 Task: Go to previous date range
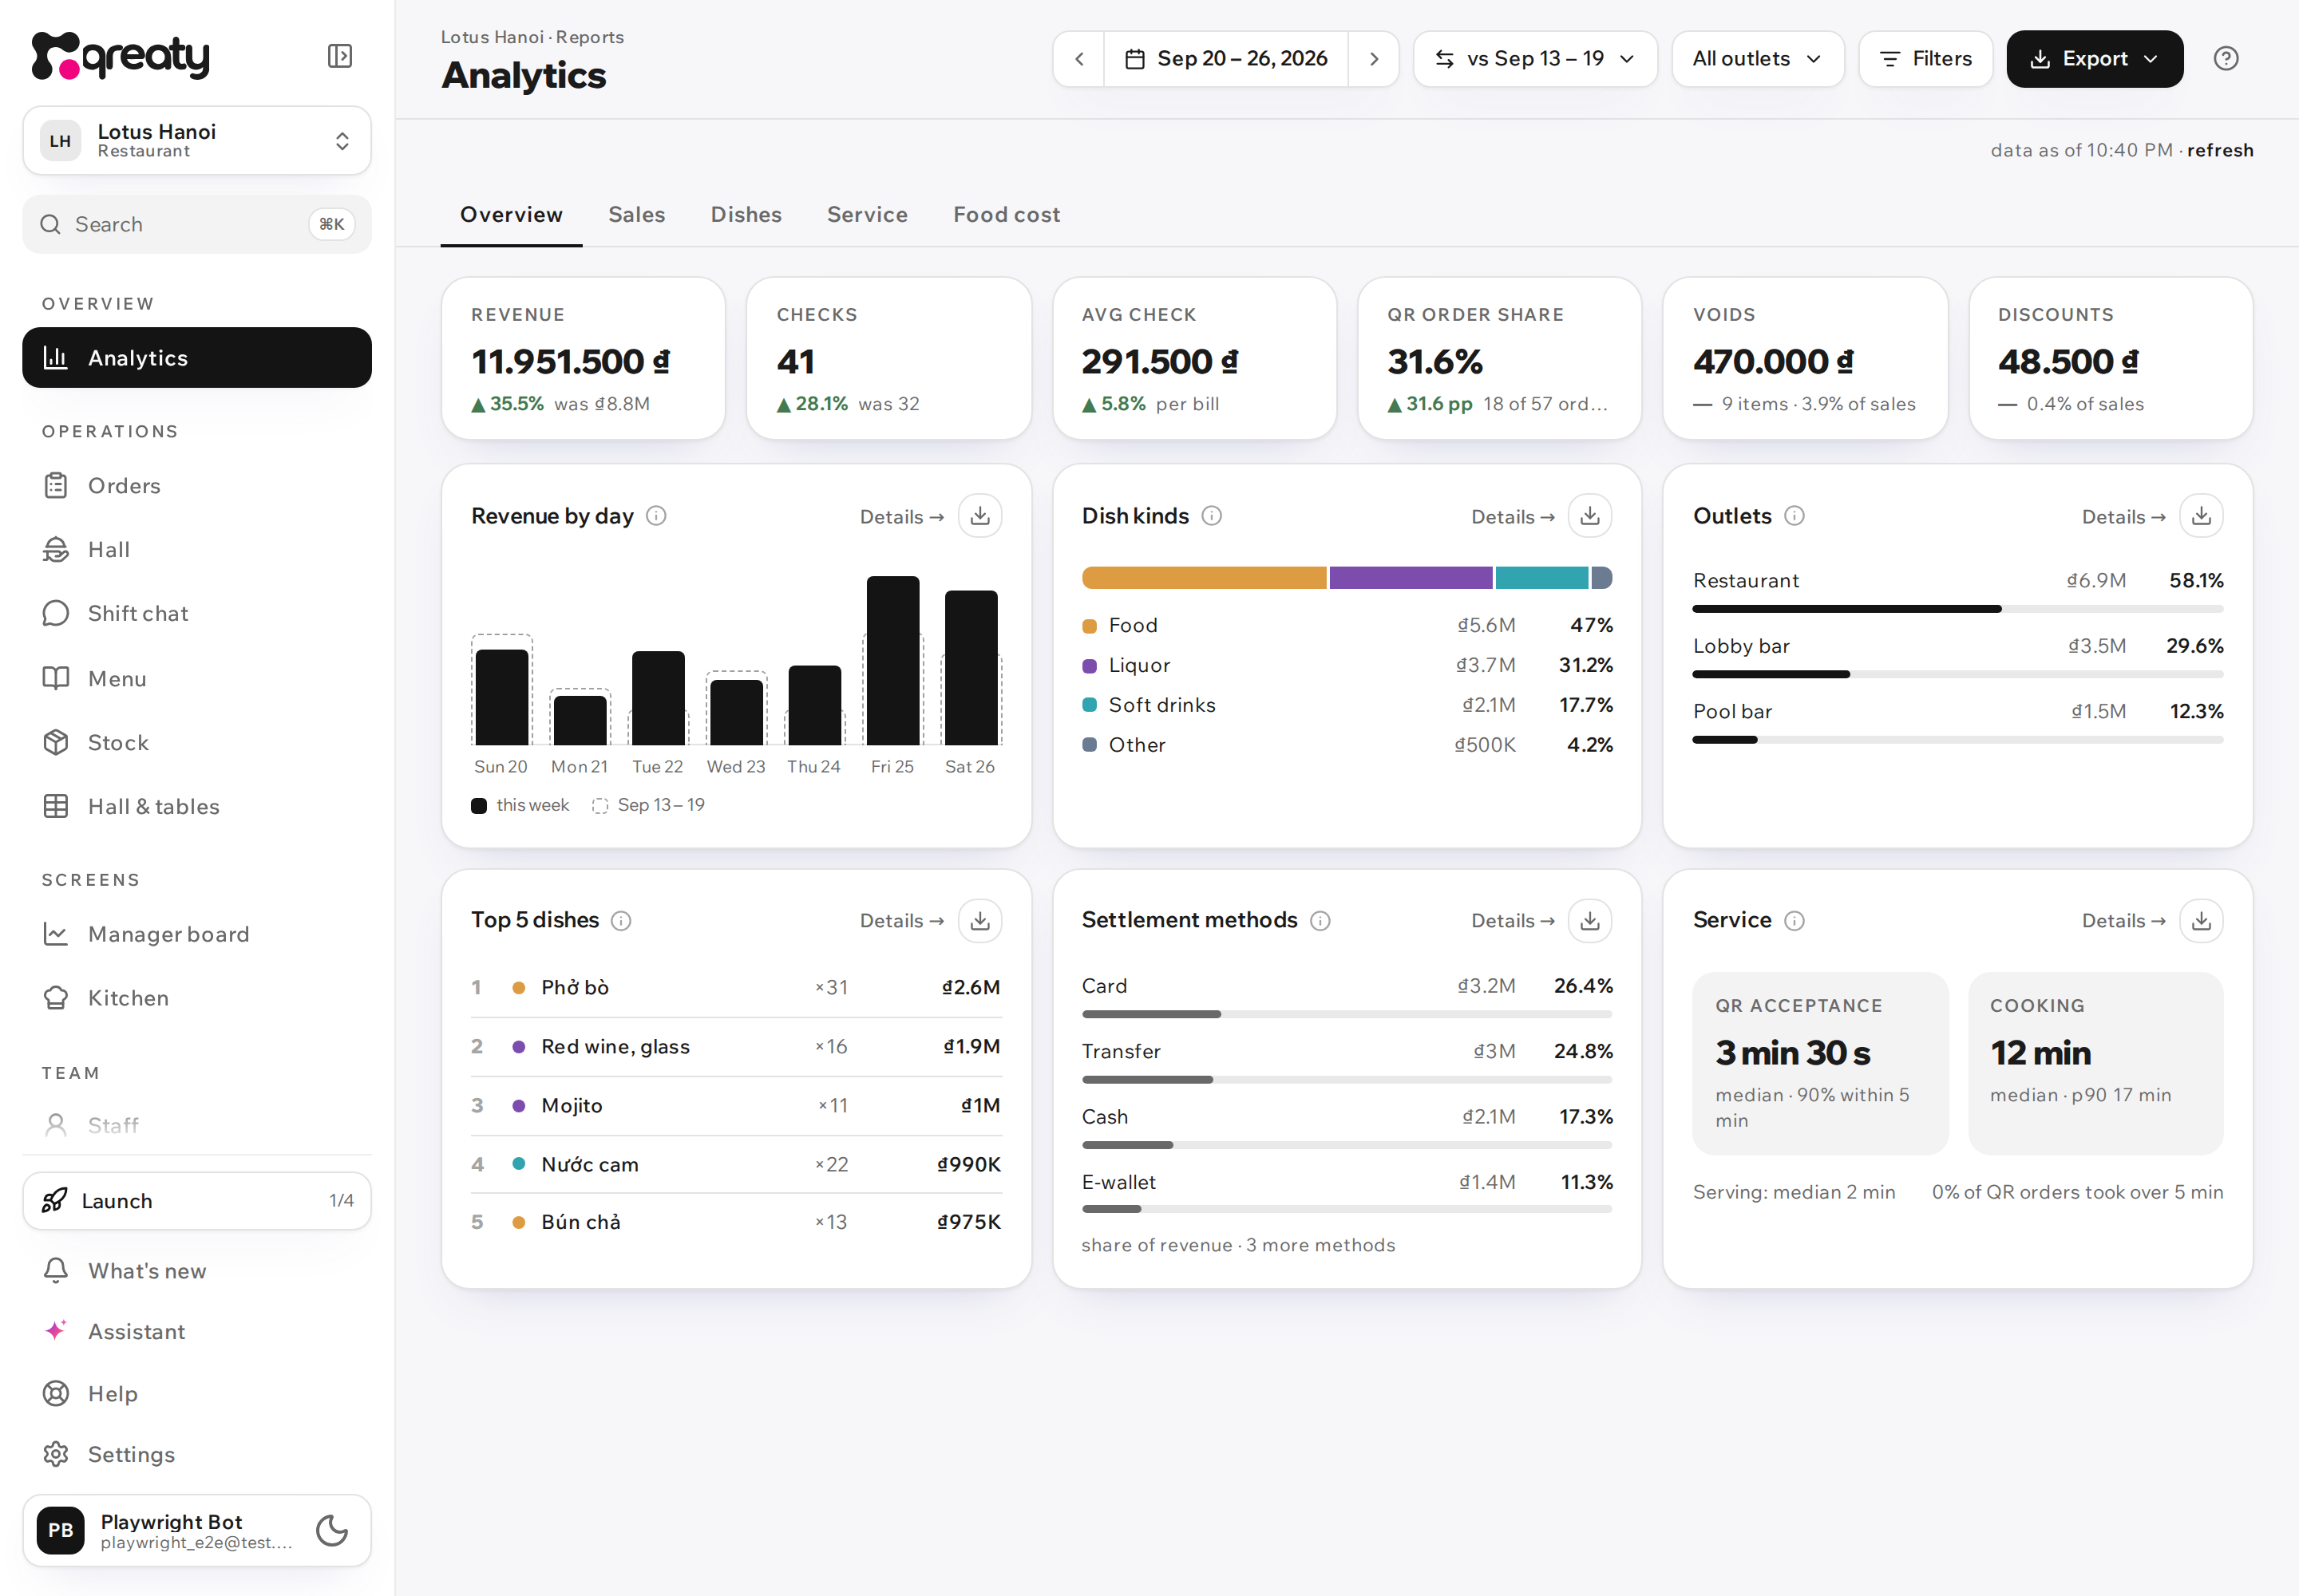point(1079,59)
